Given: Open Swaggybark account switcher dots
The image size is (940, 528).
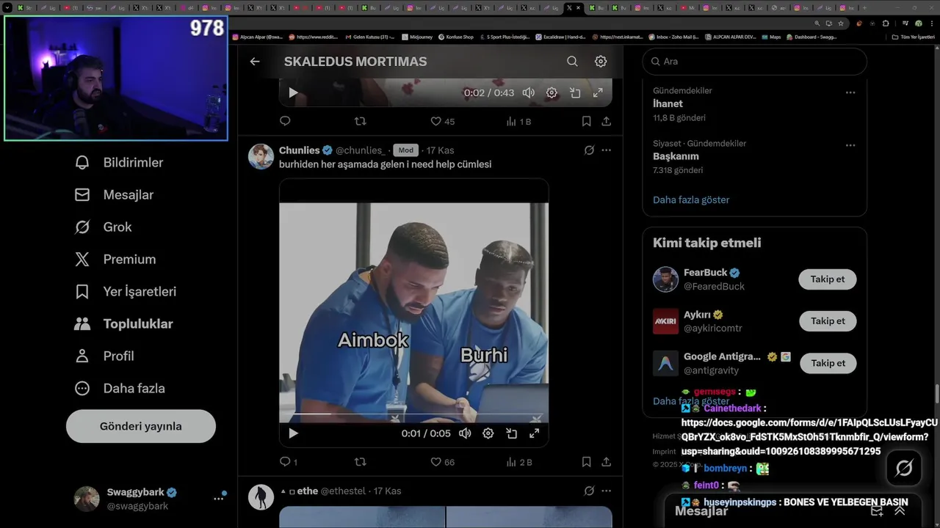Looking at the screenshot, I should (219, 499).
